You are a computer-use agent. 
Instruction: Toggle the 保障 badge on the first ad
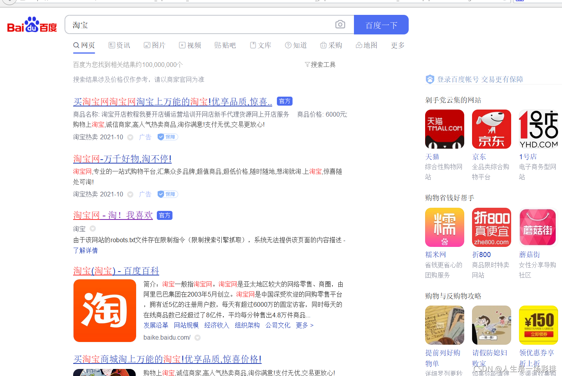[167, 137]
